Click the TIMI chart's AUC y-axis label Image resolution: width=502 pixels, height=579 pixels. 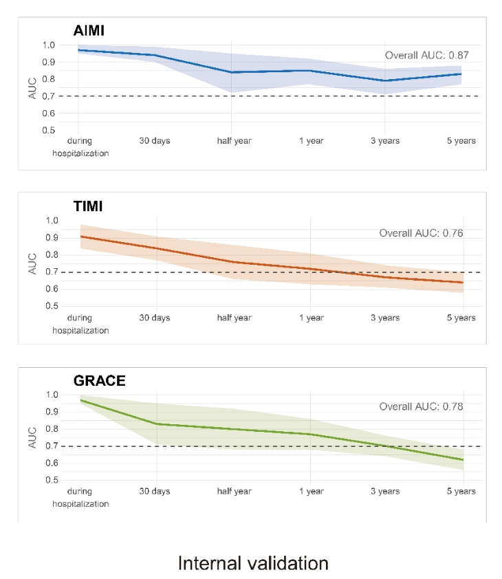click(x=32, y=263)
